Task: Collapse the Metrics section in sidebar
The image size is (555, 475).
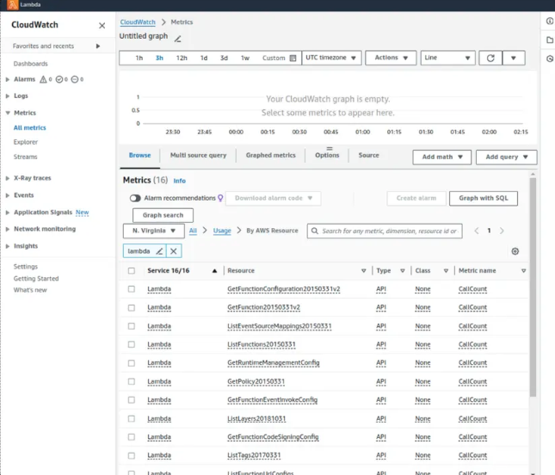Action: tap(8, 113)
